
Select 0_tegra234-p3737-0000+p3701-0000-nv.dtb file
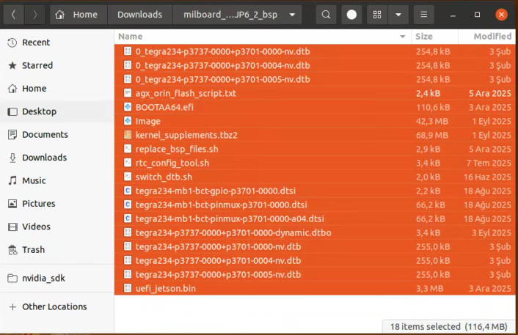315,51
